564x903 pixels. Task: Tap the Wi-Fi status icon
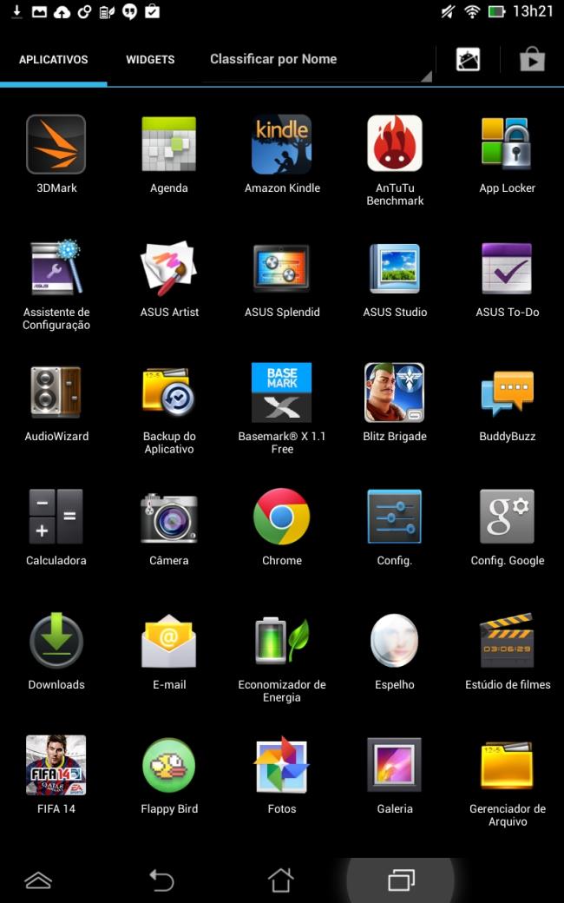[x=472, y=11]
